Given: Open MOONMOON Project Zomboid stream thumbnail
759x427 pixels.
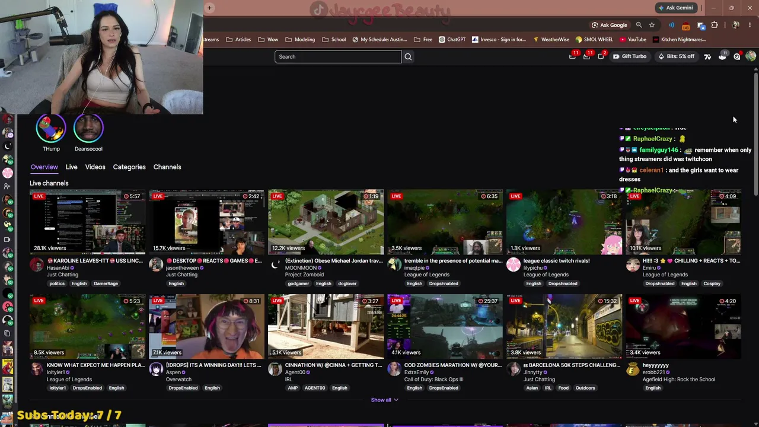Looking at the screenshot, I should point(326,222).
